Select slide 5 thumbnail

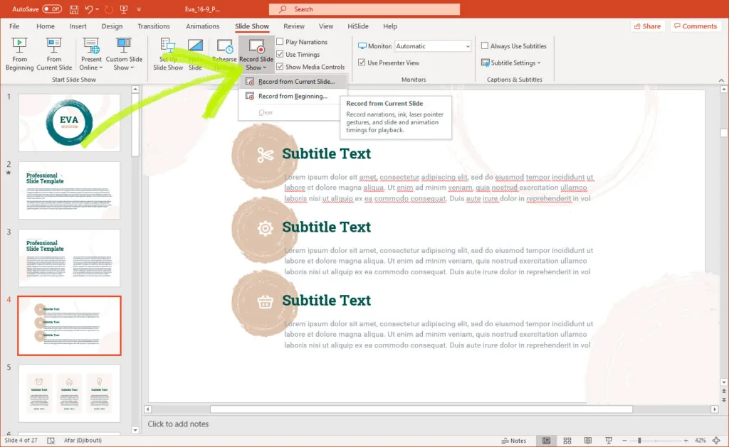coord(69,393)
